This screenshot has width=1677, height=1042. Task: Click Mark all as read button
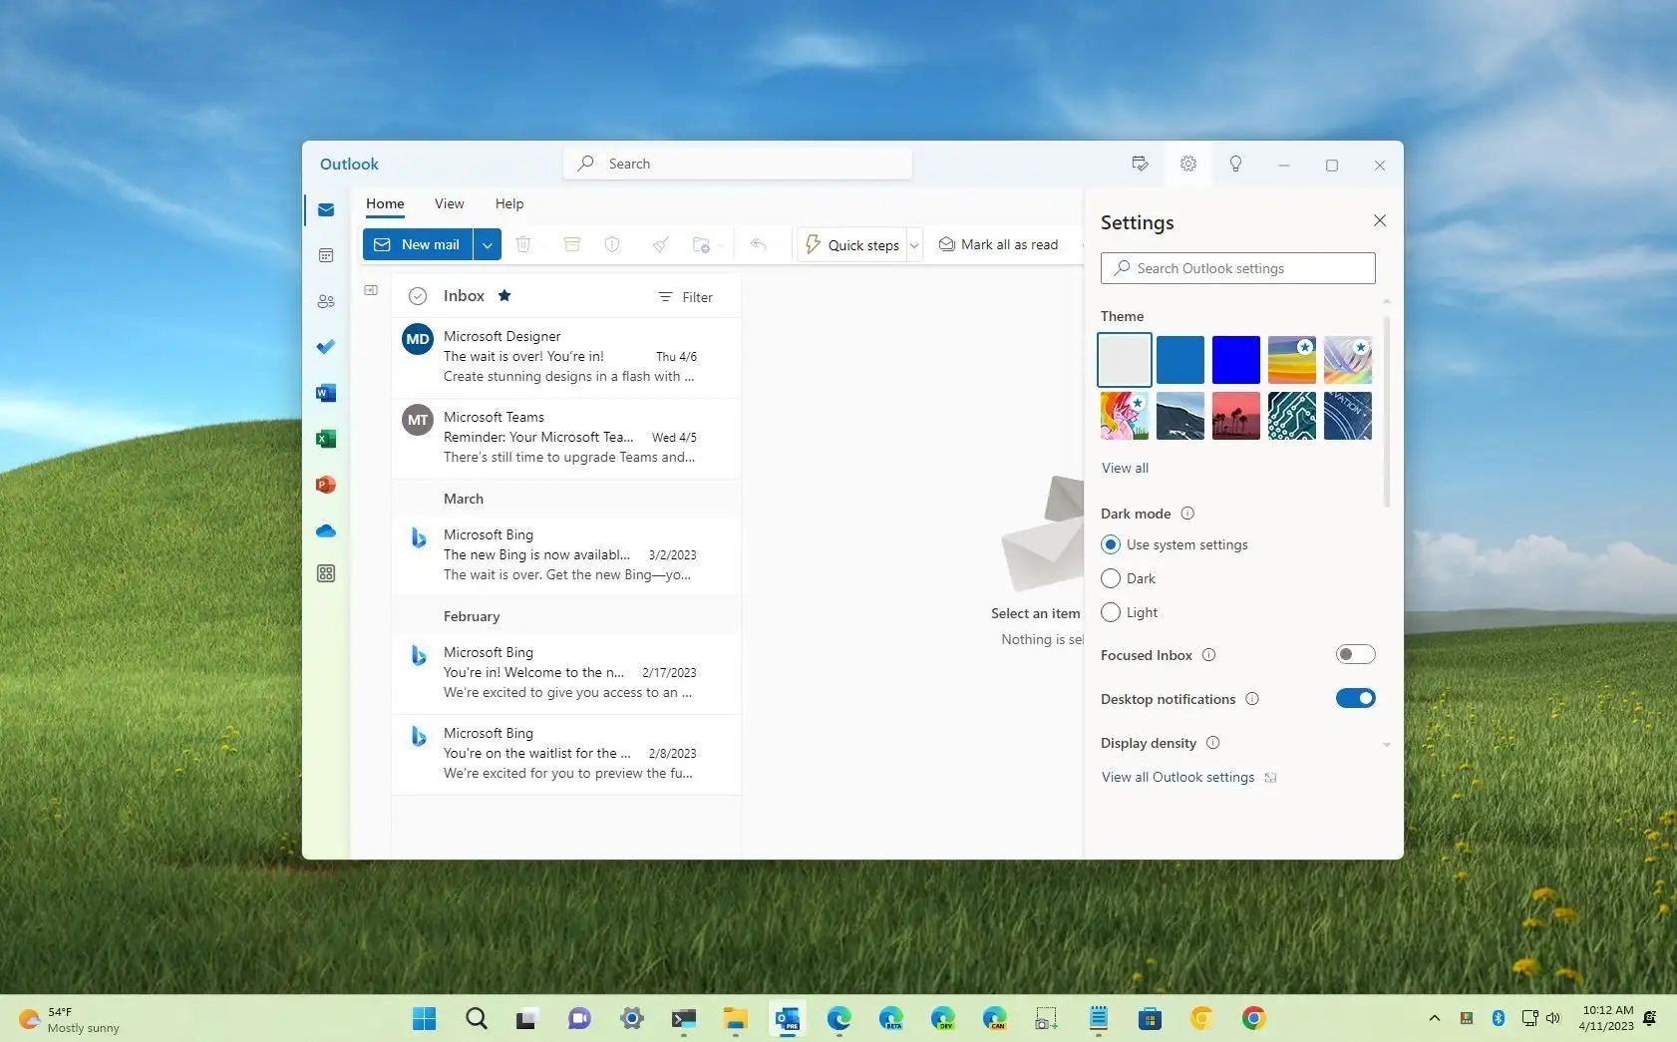click(999, 244)
